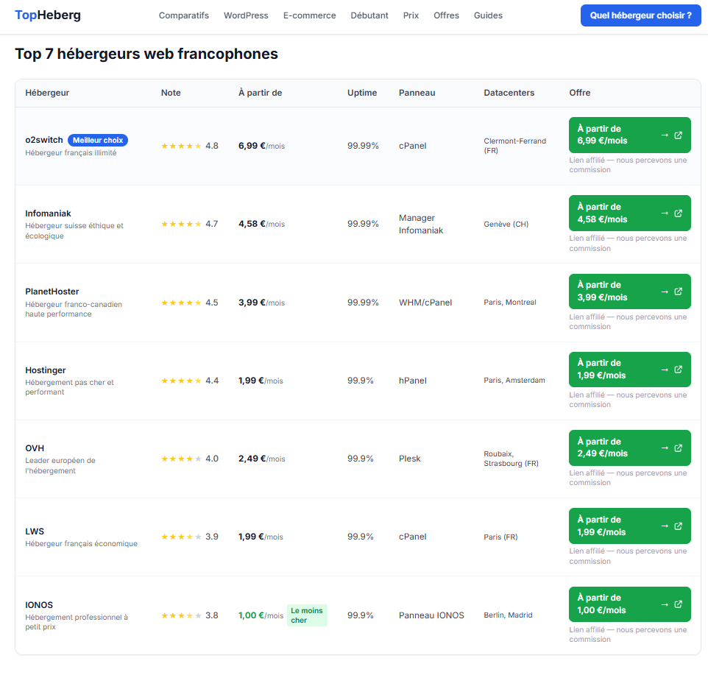708x675 pixels.
Task: Click the 'Plesk' panel cell
Action: pyautogui.click(x=409, y=459)
